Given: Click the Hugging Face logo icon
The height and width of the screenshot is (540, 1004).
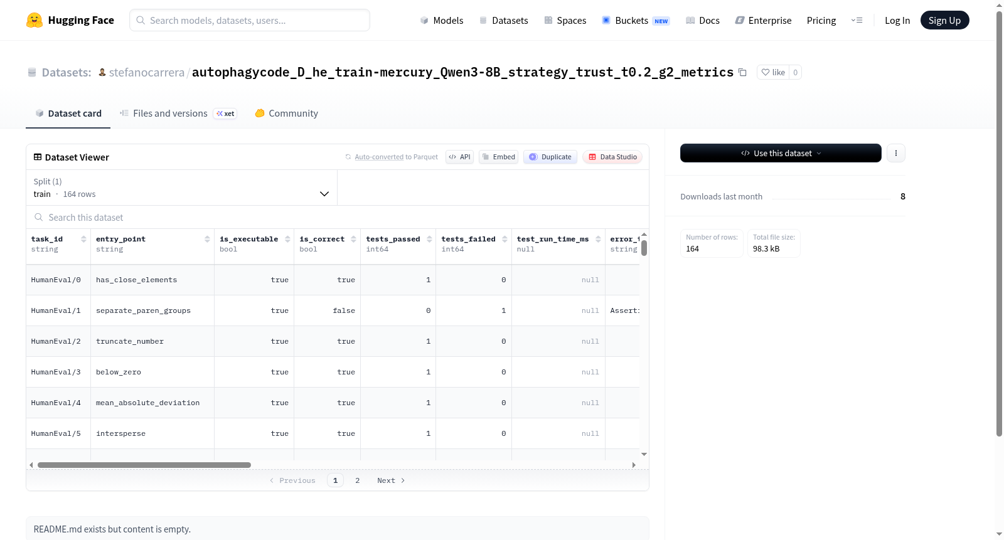Looking at the screenshot, I should pos(35,20).
